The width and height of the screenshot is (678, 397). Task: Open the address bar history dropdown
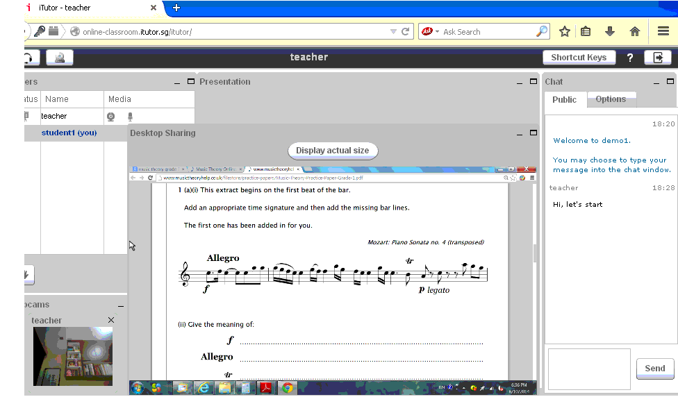393,31
